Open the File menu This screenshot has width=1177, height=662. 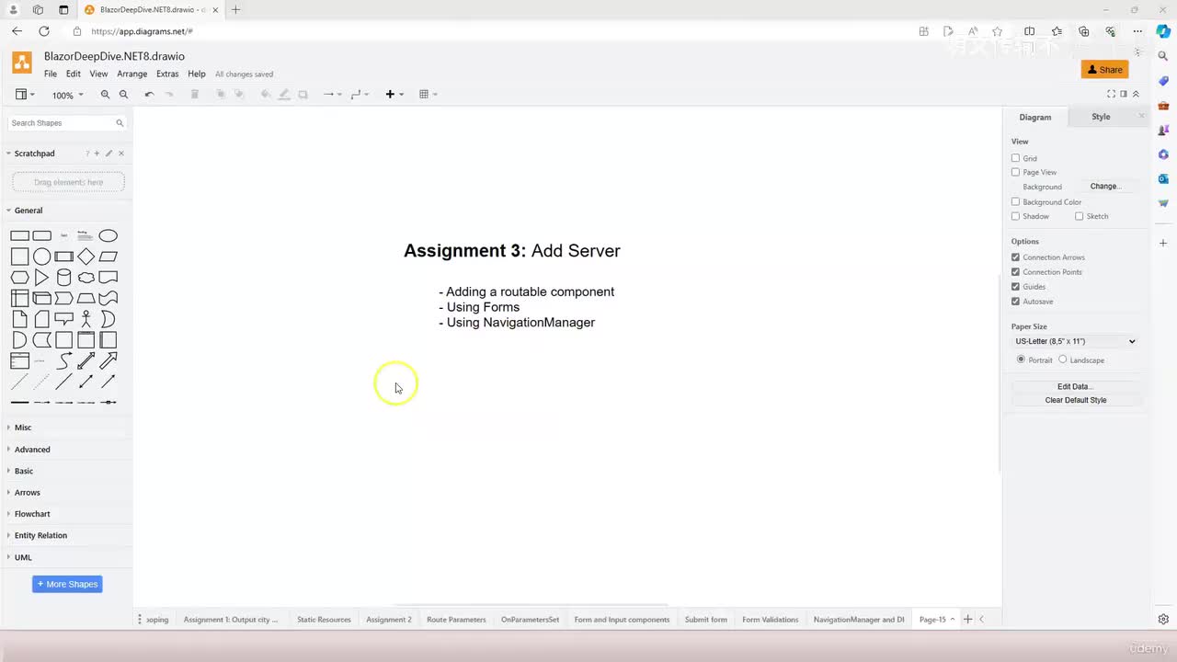point(51,74)
